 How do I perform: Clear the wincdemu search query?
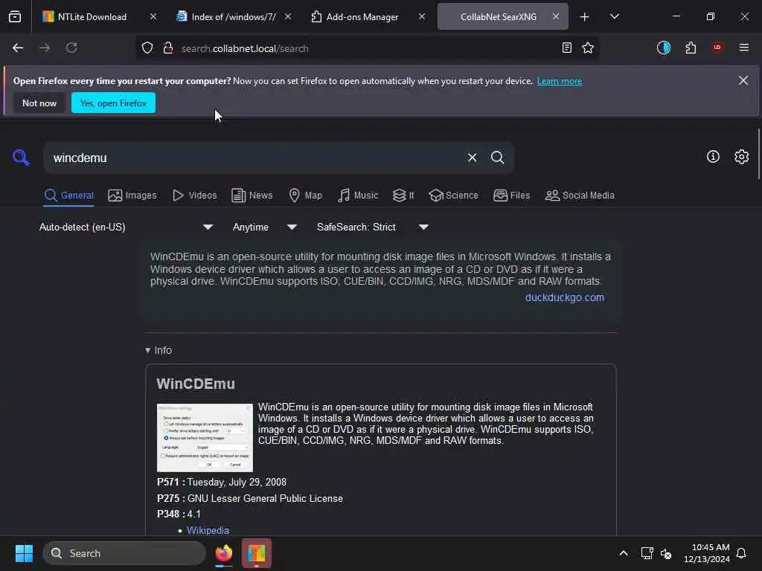coord(472,158)
